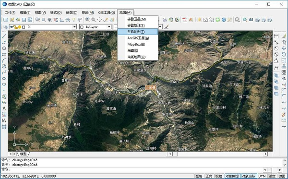Click the Save As double-diskette icon
This screenshot has height=179, width=288.
[30, 20]
